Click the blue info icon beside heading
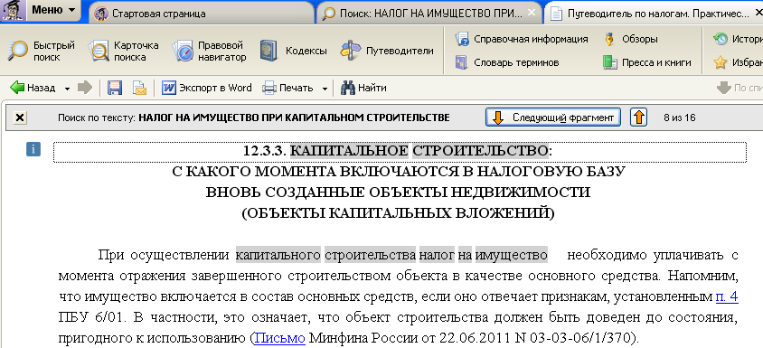Viewport: 763px width, 348px height. pos(33,149)
